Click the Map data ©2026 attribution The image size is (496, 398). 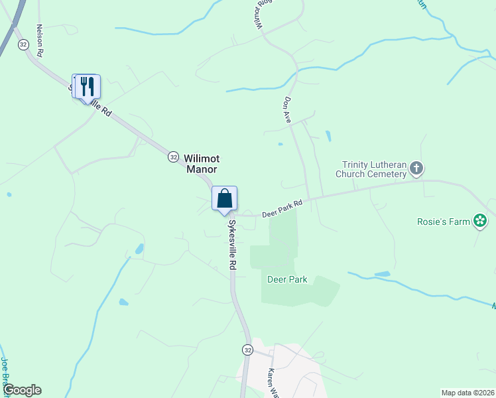[x=468, y=393]
